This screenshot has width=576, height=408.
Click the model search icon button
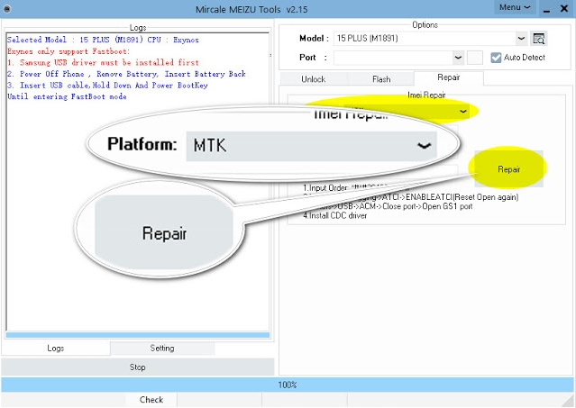[539, 39]
